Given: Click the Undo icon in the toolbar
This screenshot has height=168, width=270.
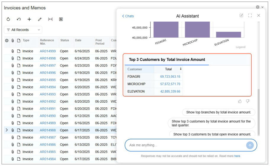Looking at the screenshot, I should tap(19, 19).
